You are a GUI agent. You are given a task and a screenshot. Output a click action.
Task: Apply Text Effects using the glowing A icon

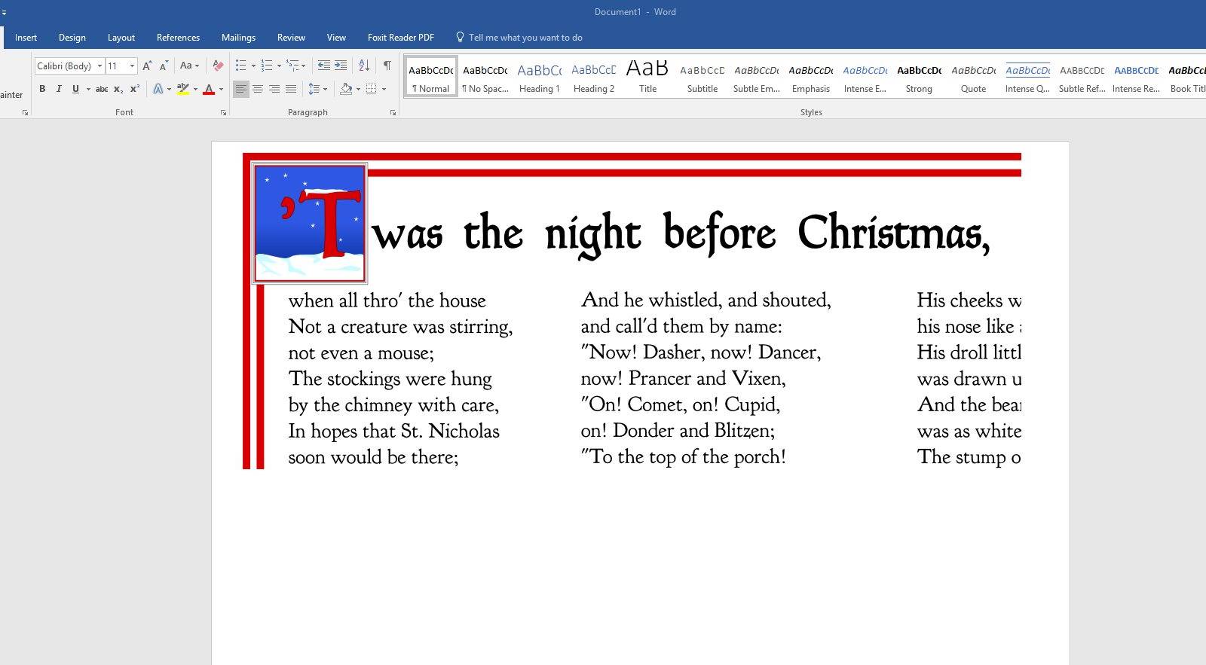(x=158, y=89)
